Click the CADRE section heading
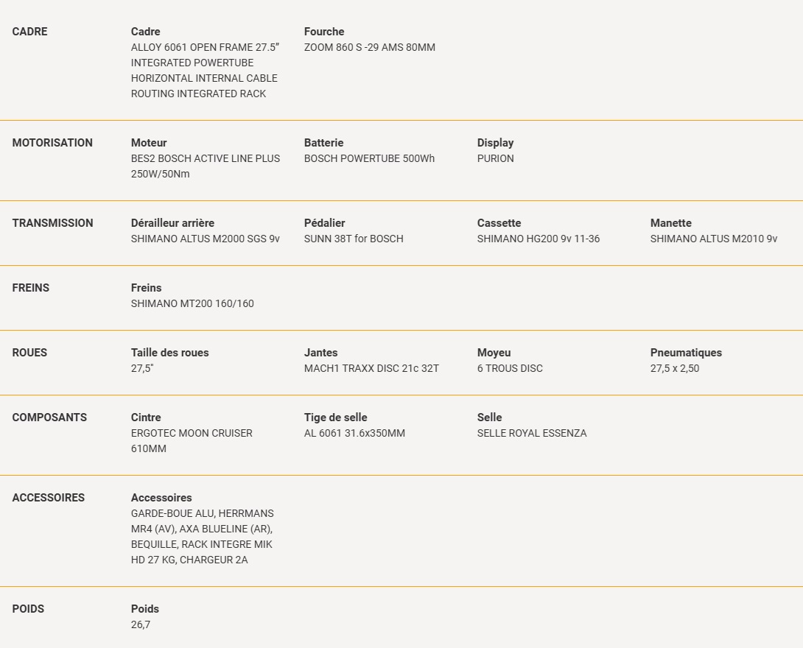Viewport: 803px width, 648px height. point(29,32)
